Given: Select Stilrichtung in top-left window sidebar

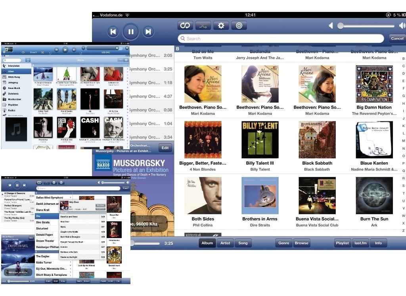Looking at the screenshot, I should 17,77.
